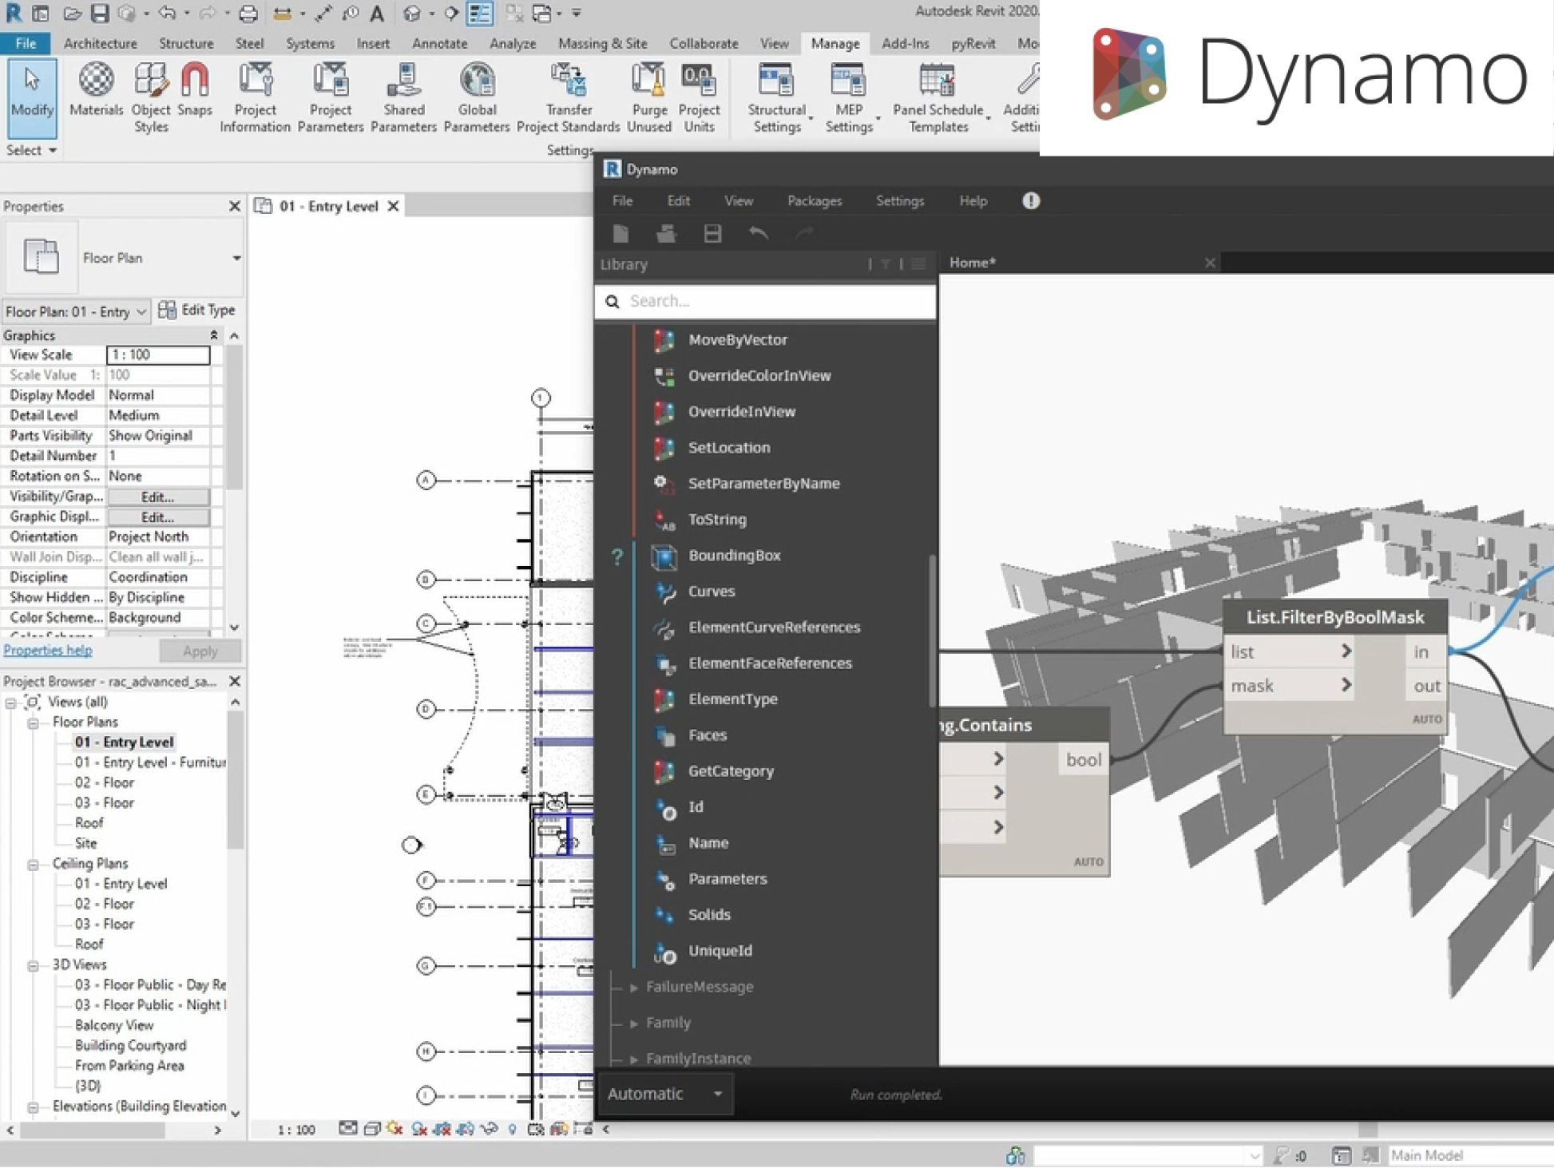Click Revit save icon in quick access

[x=99, y=13]
